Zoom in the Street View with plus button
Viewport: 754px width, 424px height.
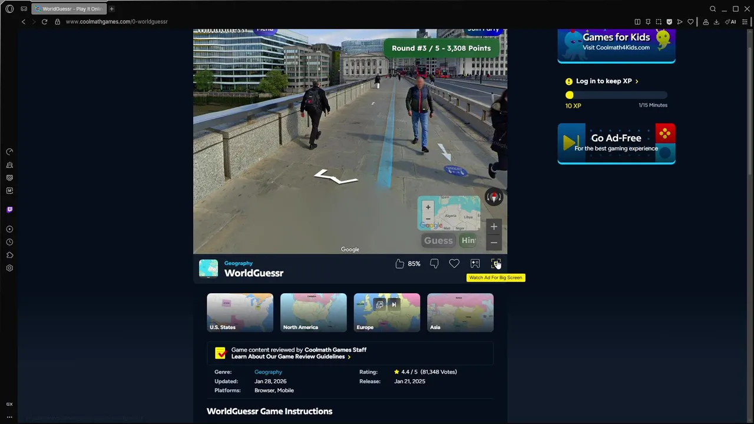[x=494, y=227]
